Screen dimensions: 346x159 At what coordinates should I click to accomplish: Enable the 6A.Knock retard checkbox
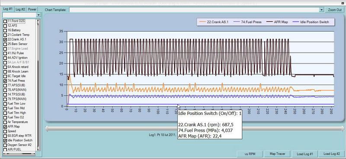coord(5,67)
